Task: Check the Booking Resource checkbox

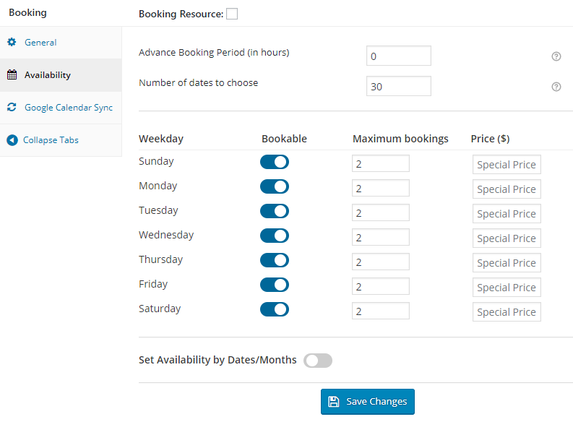Action: [231, 14]
